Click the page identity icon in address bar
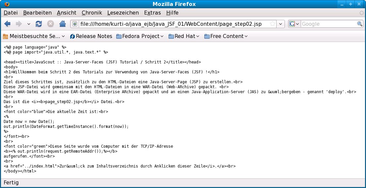Viewport: 366px width, 188px height. (75, 24)
